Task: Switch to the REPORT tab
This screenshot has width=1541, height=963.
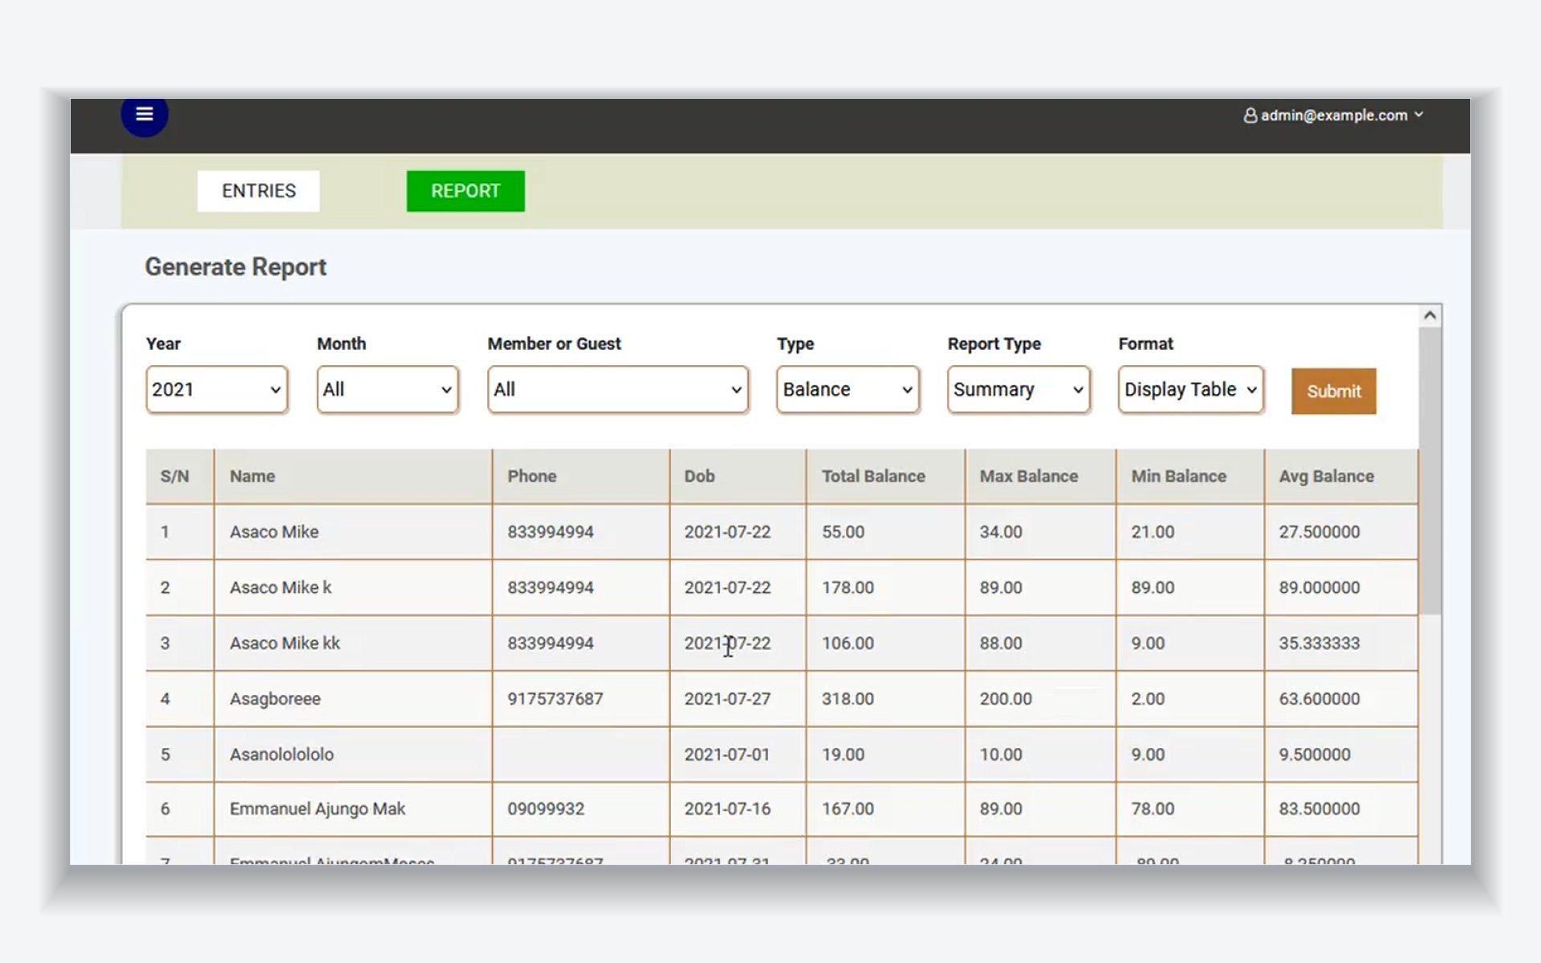Action: tap(466, 191)
